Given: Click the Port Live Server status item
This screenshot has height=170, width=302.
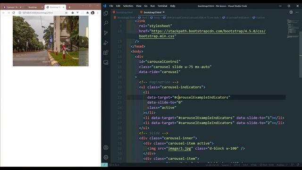Looking at the screenshot, I should point(267,165).
